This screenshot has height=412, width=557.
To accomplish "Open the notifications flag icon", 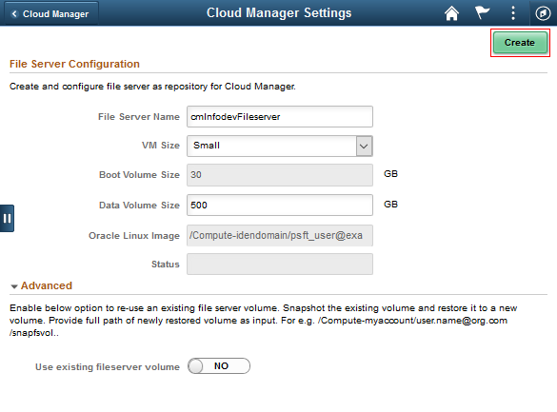I will click(x=482, y=13).
